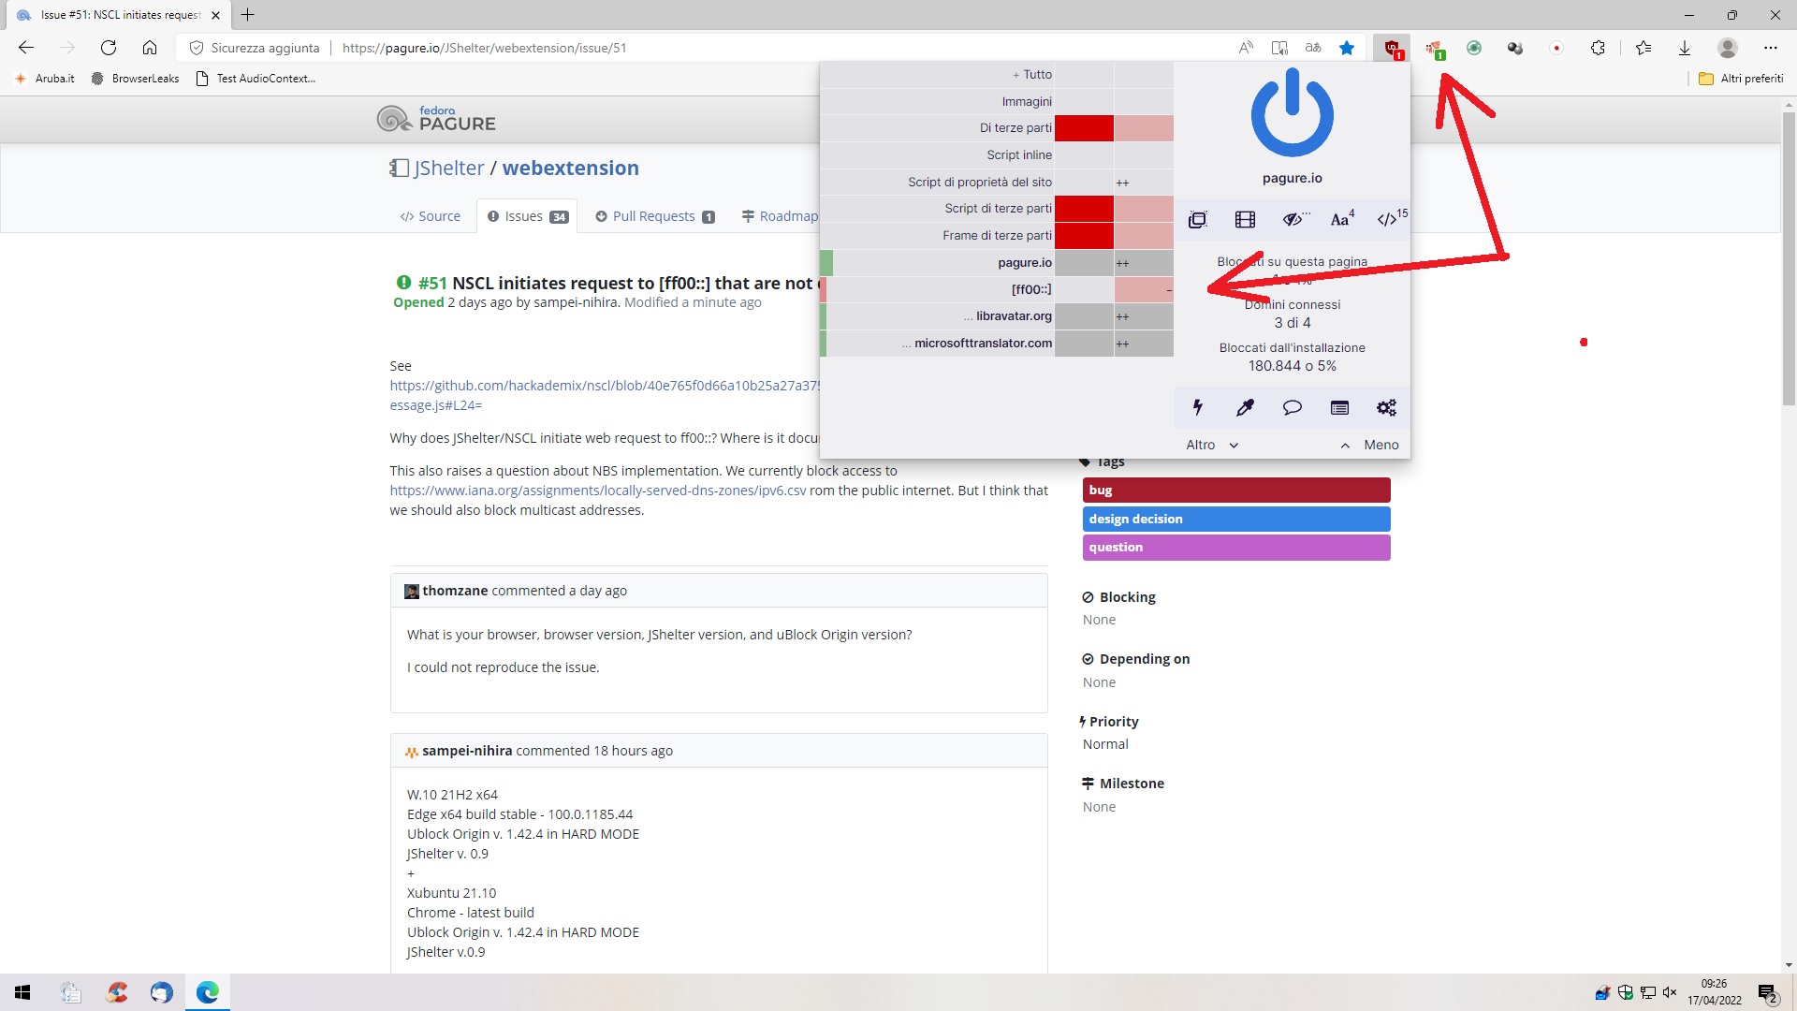
Task: Click the grey spheres extension icon
Action: (x=1515, y=48)
